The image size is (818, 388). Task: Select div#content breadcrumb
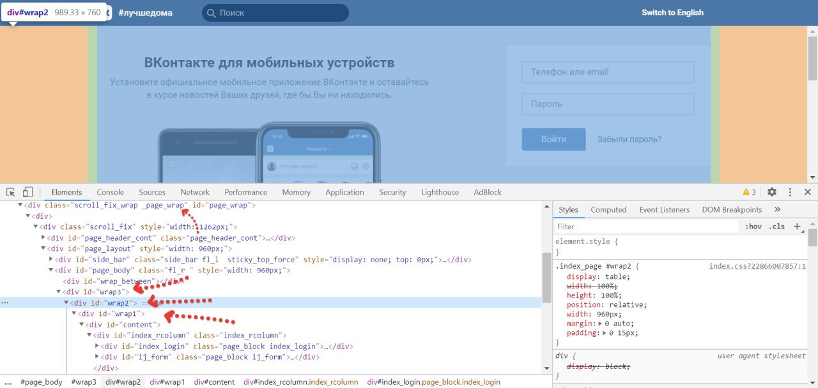pyautogui.click(x=214, y=382)
